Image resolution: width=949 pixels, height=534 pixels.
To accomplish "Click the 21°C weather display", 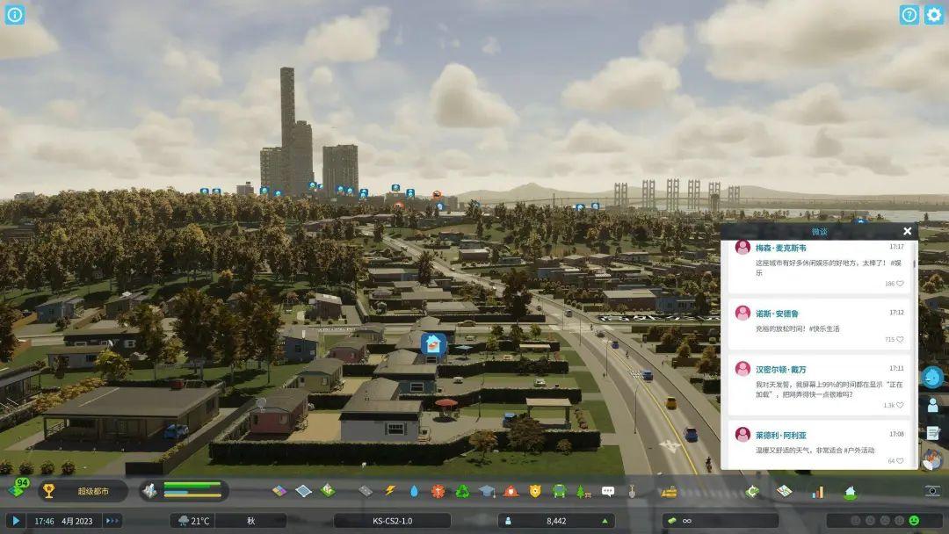I will tap(193, 521).
